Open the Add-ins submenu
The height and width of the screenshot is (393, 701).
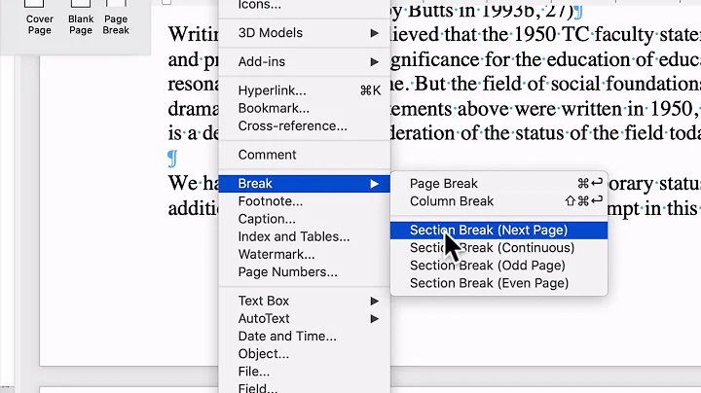click(304, 61)
